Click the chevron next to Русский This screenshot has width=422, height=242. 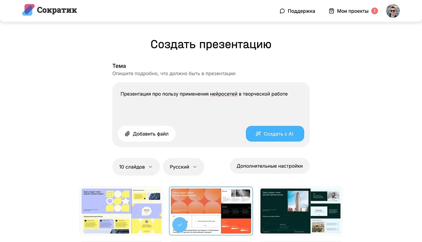[195, 167]
